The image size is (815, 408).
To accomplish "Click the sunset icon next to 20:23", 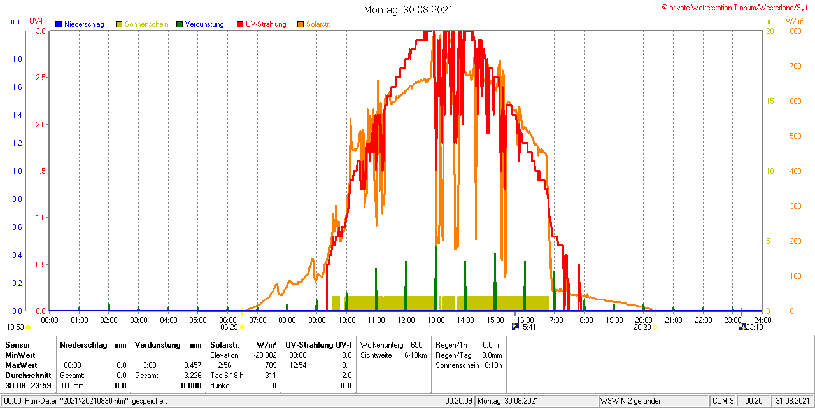I will coord(655,327).
